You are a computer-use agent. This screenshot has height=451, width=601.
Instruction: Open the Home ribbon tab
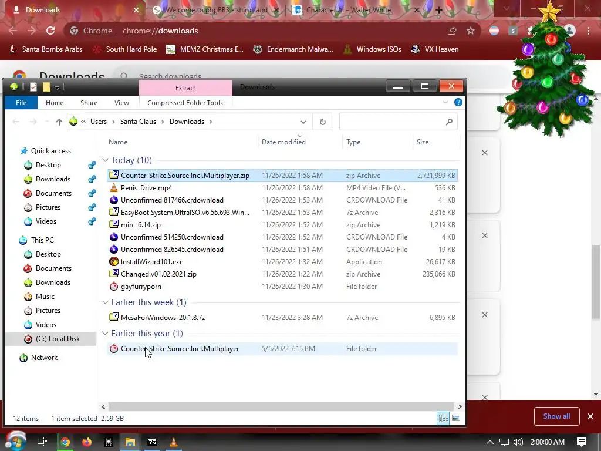click(55, 102)
